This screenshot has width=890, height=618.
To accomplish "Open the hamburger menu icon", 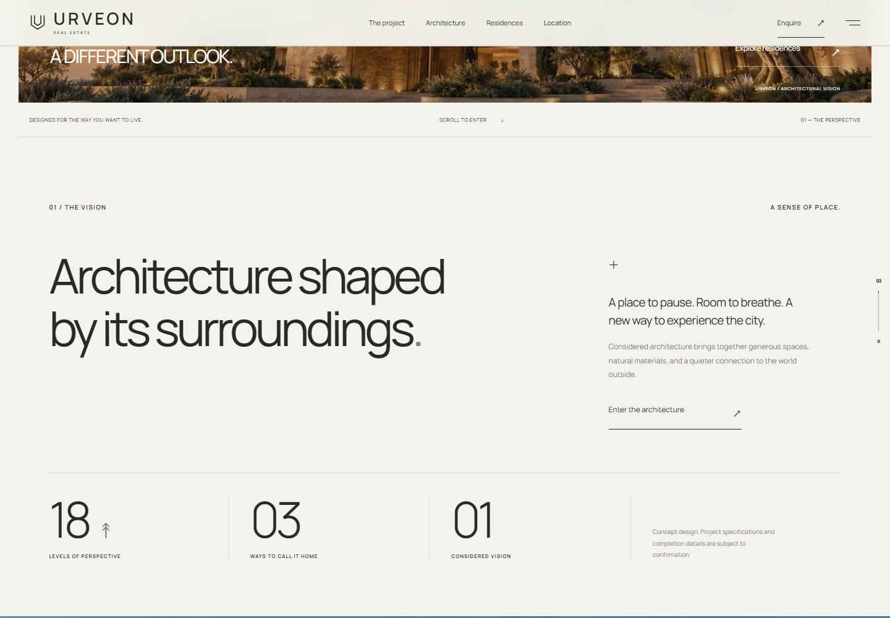I will (x=853, y=23).
